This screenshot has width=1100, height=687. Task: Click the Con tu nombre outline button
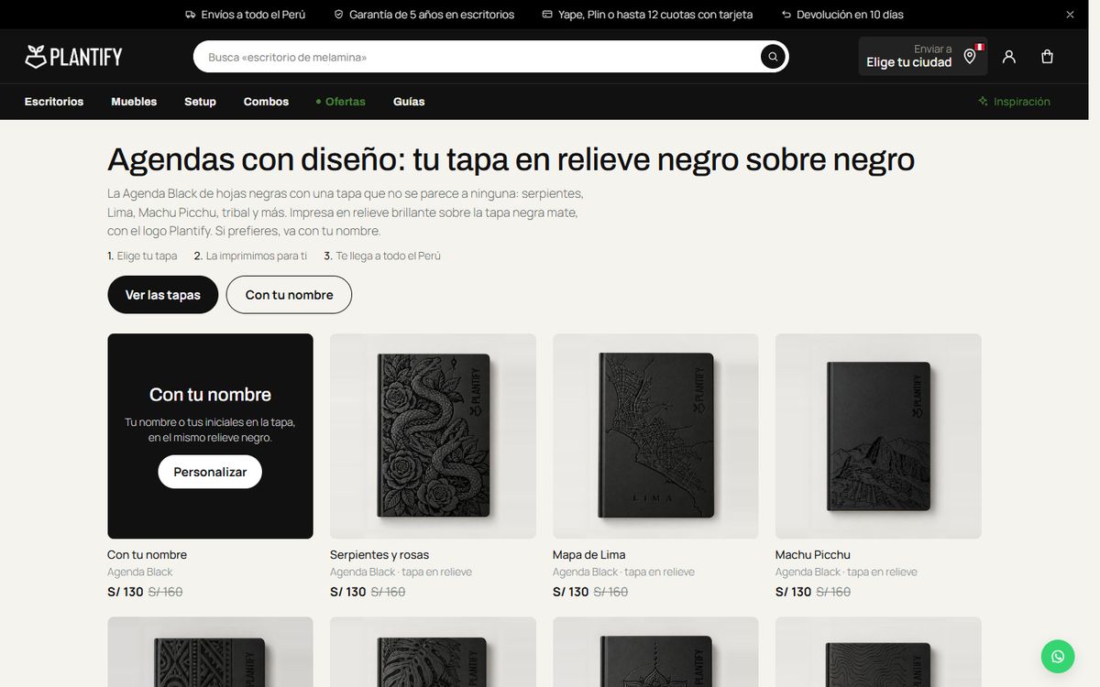[x=289, y=295]
